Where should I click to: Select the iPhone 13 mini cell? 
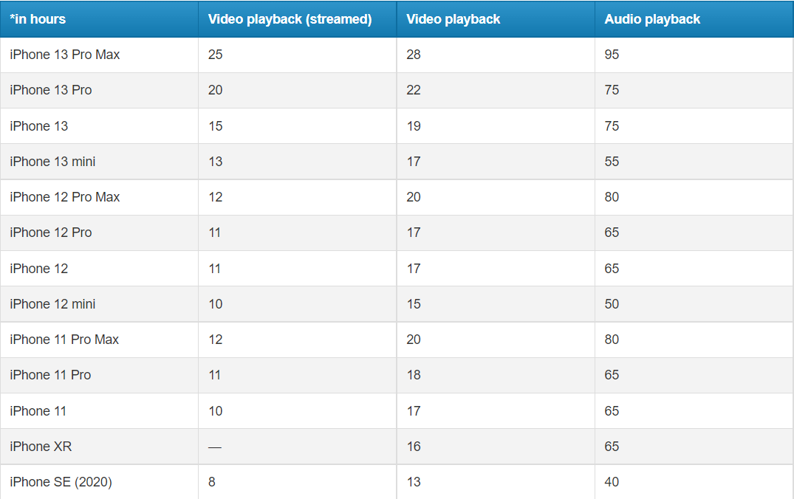52,162
